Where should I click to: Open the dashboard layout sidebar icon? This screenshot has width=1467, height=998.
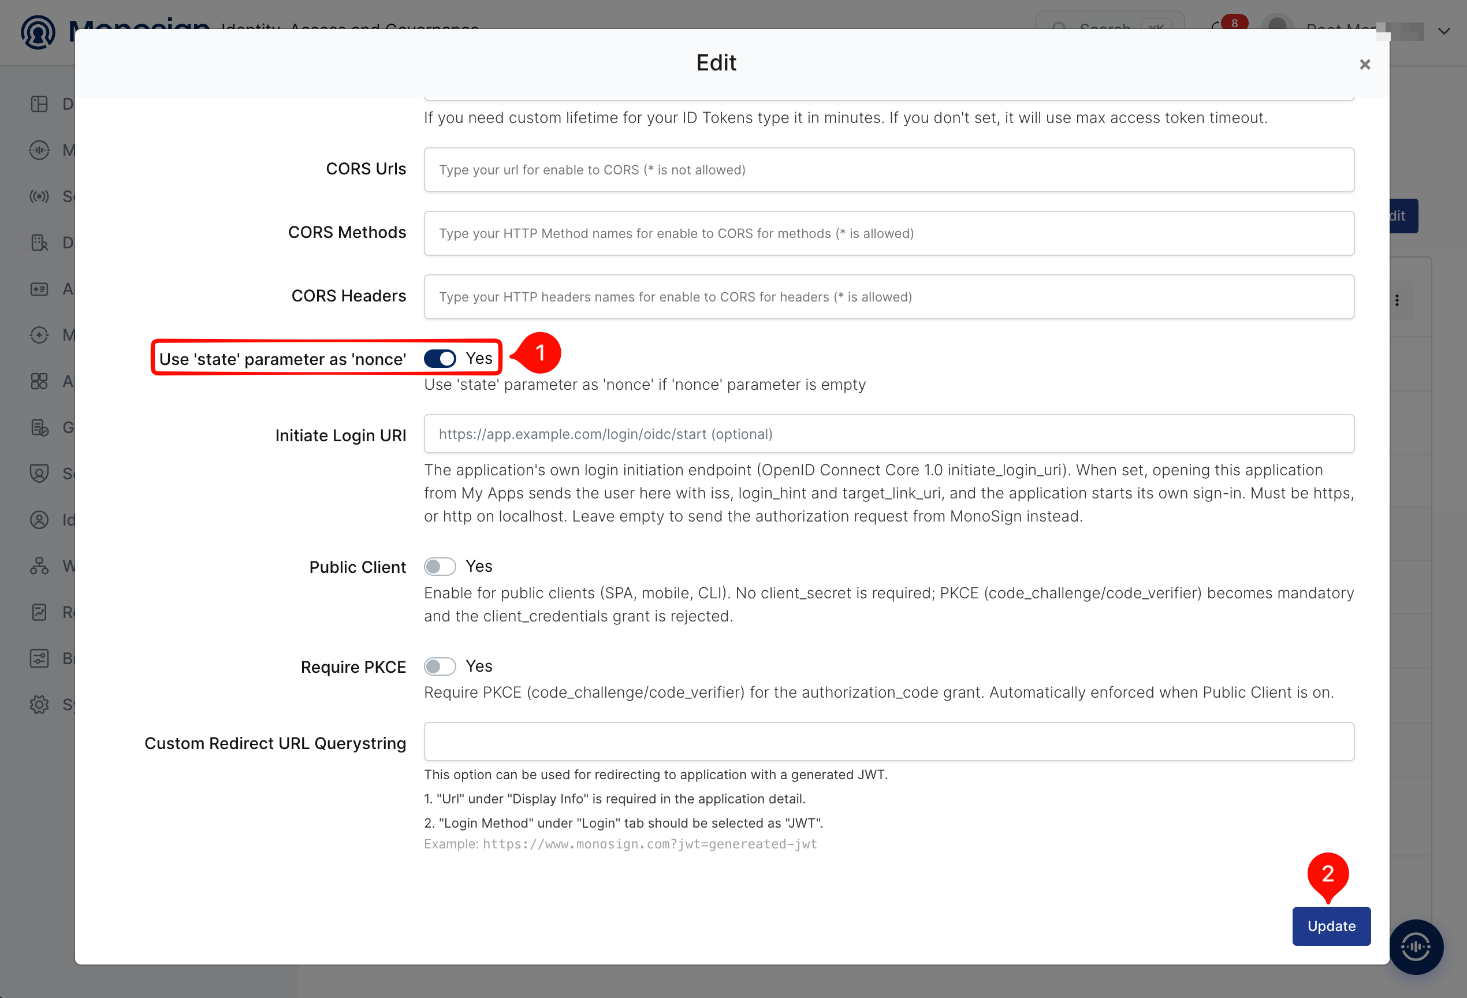[39, 104]
